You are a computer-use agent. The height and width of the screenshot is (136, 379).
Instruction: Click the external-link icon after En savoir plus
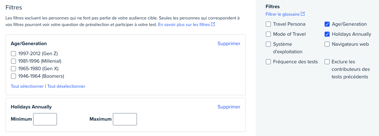(213, 24)
